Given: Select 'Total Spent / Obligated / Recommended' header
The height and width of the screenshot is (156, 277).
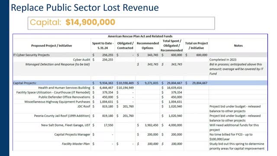Looking at the screenshot, I should (x=172, y=45).
